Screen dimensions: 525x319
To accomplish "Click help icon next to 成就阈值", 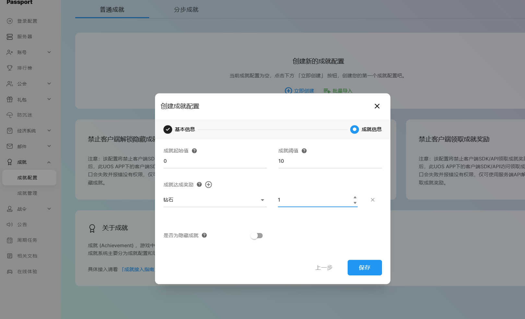I will pos(304,151).
